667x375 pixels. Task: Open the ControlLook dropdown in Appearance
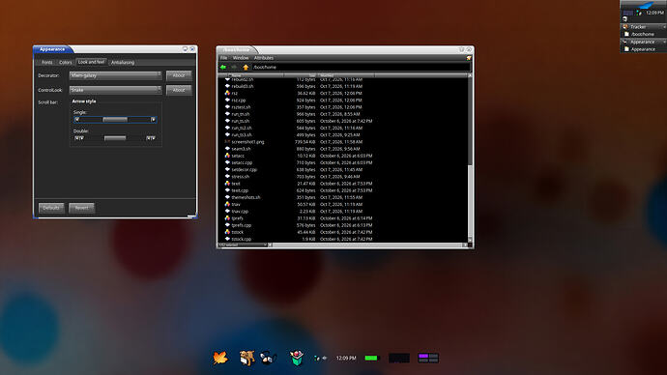tap(115, 90)
